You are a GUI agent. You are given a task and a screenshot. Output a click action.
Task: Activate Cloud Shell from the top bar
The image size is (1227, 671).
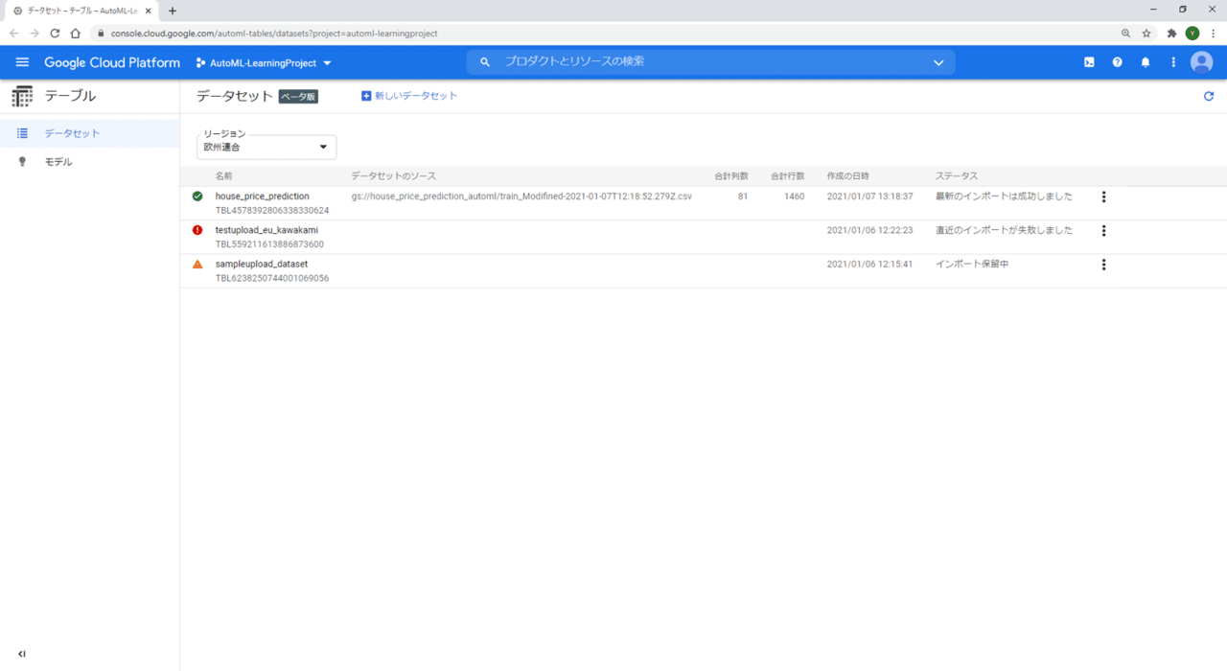pyautogui.click(x=1089, y=61)
